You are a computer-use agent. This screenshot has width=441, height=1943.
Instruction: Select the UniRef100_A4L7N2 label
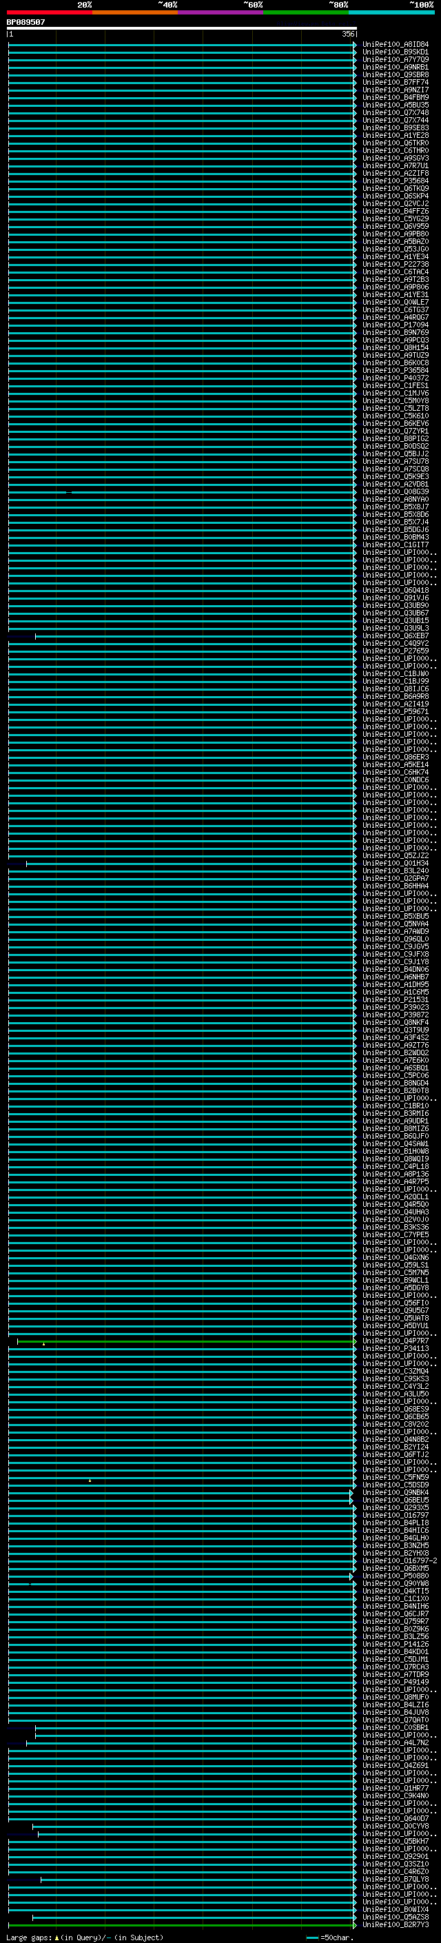[395, 1742]
